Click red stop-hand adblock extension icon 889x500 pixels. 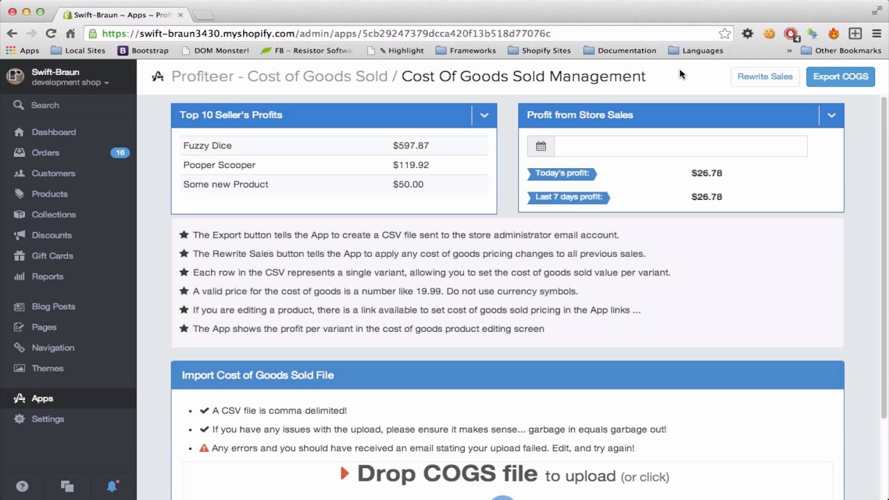coord(791,33)
